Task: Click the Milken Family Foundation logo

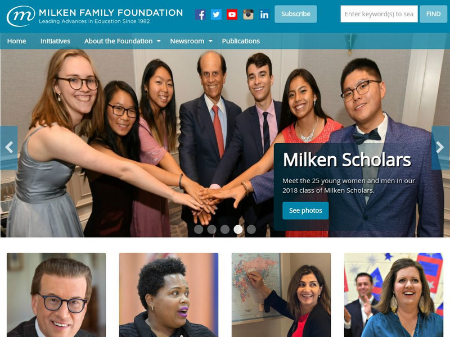Action: click(x=94, y=16)
